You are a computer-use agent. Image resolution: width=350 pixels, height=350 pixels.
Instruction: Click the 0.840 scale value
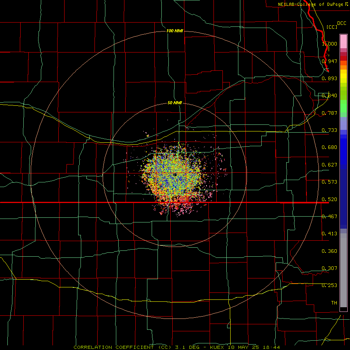329,96
